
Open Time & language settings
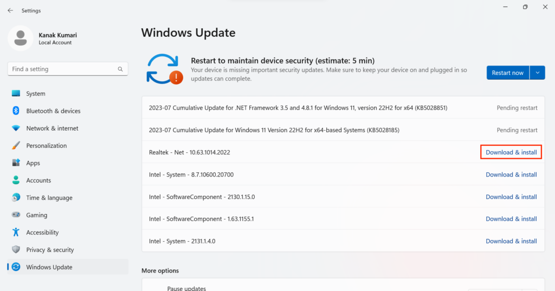click(49, 198)
